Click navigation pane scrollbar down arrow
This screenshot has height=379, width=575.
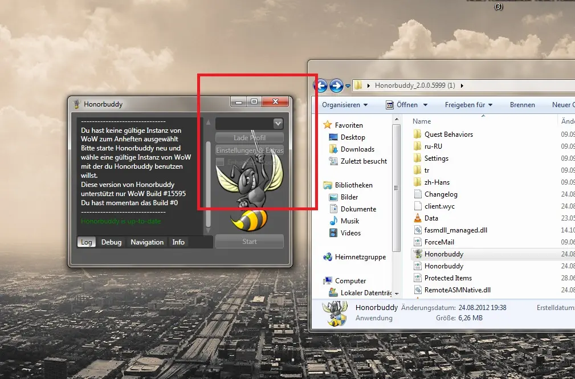396,294
